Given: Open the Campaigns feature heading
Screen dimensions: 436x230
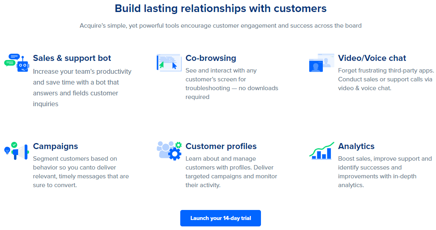Looking at the screenshot, I should [55, 146].
